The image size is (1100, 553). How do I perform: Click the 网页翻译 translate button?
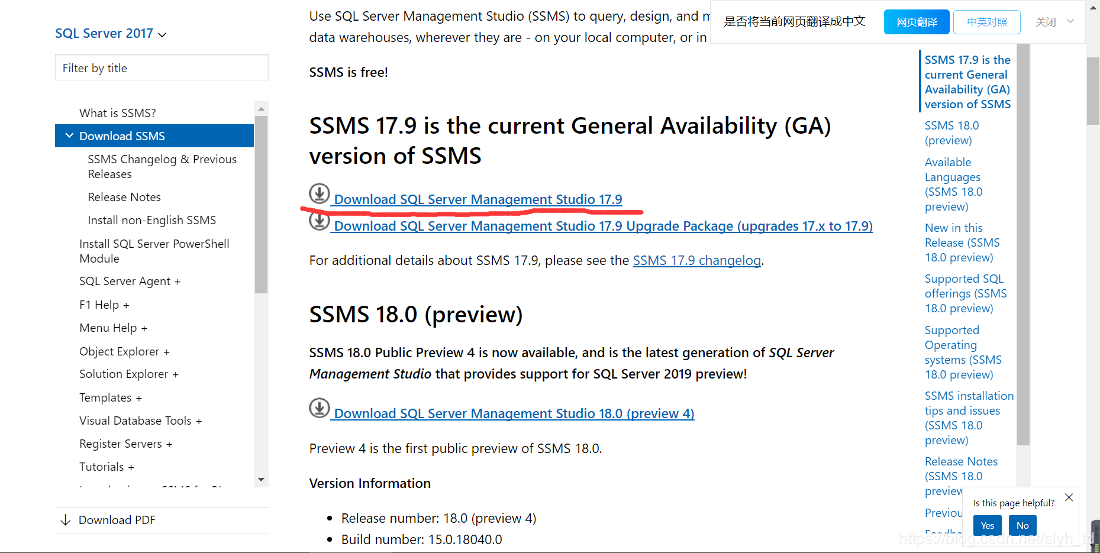click(x=916, y=22)
